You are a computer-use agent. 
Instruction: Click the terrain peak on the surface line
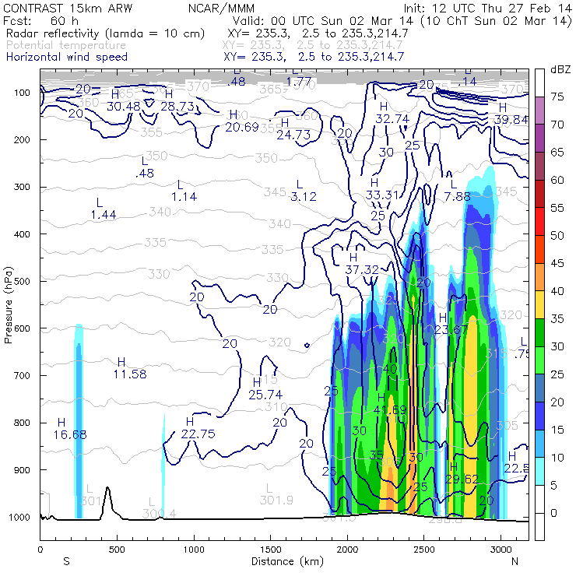click(107, 489)
